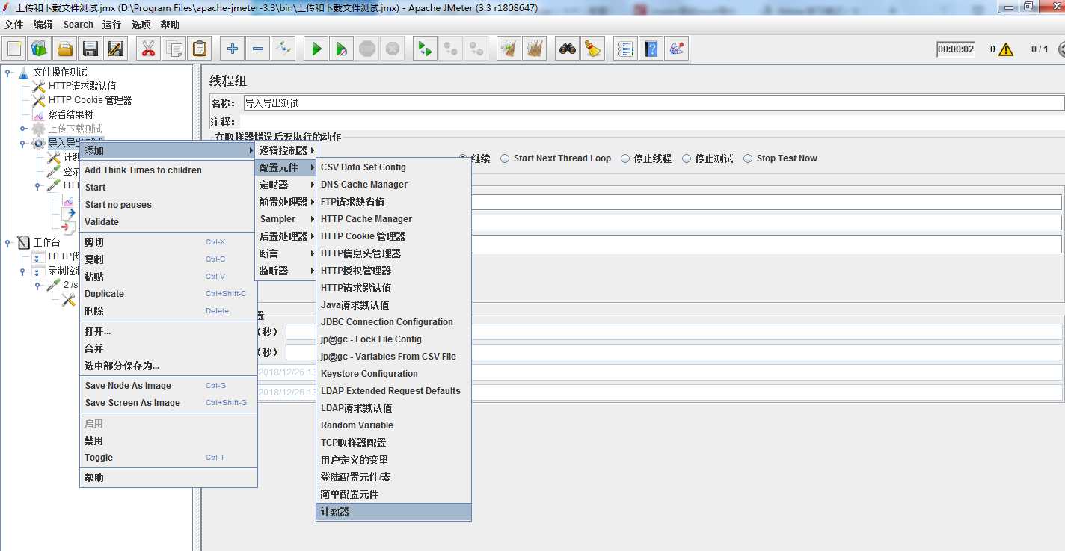This screenshot has width=1065, height=551.
Task: Choose HTTP Cookie 管理器 in config submenu
Action: pyautogui.click(x=394, y=236)
